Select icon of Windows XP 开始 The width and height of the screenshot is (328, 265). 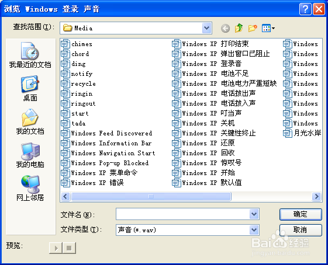pyautogui.click(x=177, y=173)
